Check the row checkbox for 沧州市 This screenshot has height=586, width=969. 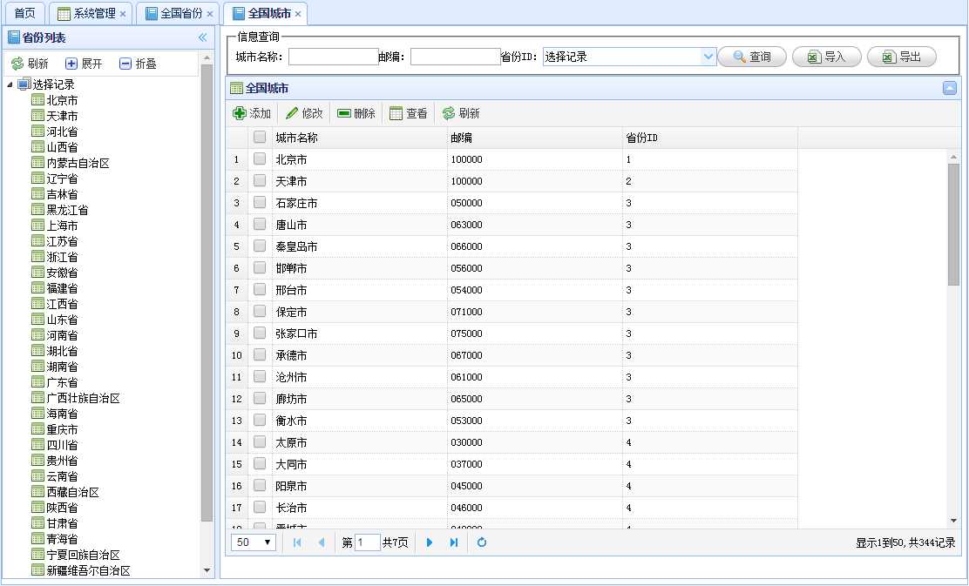pyautogui.click(x=260, y=376)
